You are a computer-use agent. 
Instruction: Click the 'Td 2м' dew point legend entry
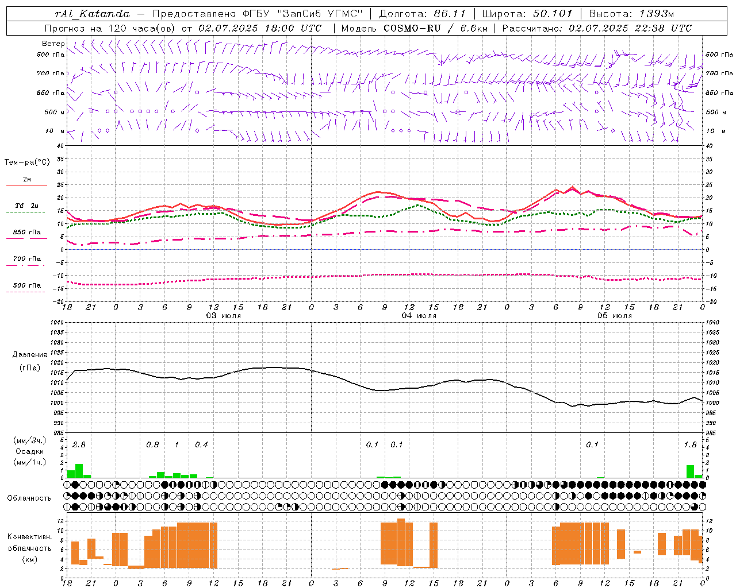pos(27,206)
